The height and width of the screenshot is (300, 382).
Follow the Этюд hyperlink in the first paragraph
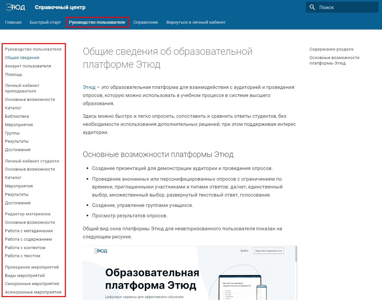tap(89, 87)
